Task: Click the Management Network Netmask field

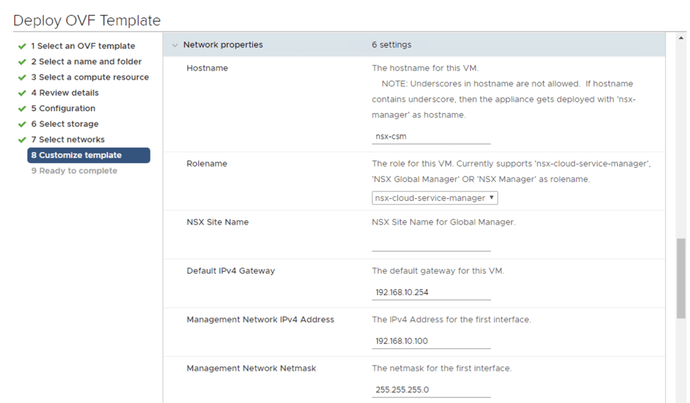Action: 431,390
